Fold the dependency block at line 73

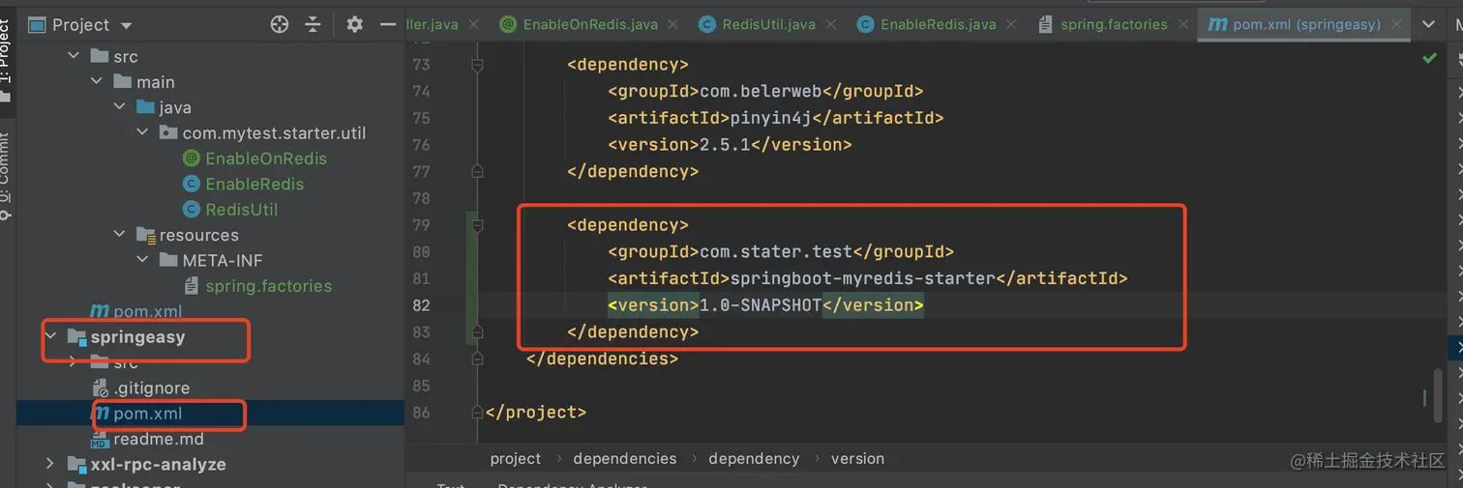[x=476, y=65]
